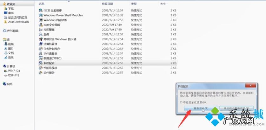
Task: Close the 系统配置 dialog
Action: (x=250, y=85)
